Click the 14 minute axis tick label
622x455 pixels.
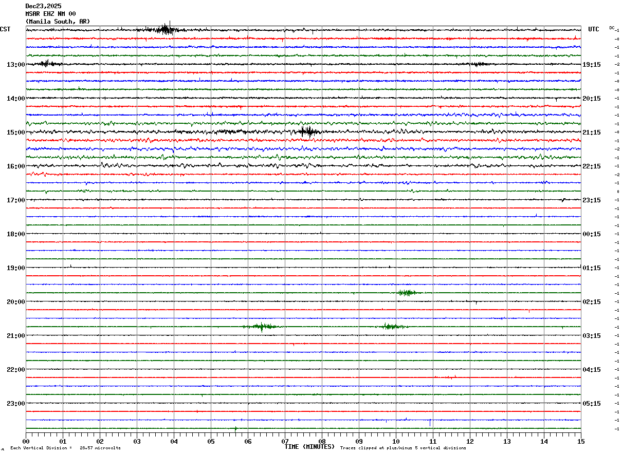coord(544,441)
